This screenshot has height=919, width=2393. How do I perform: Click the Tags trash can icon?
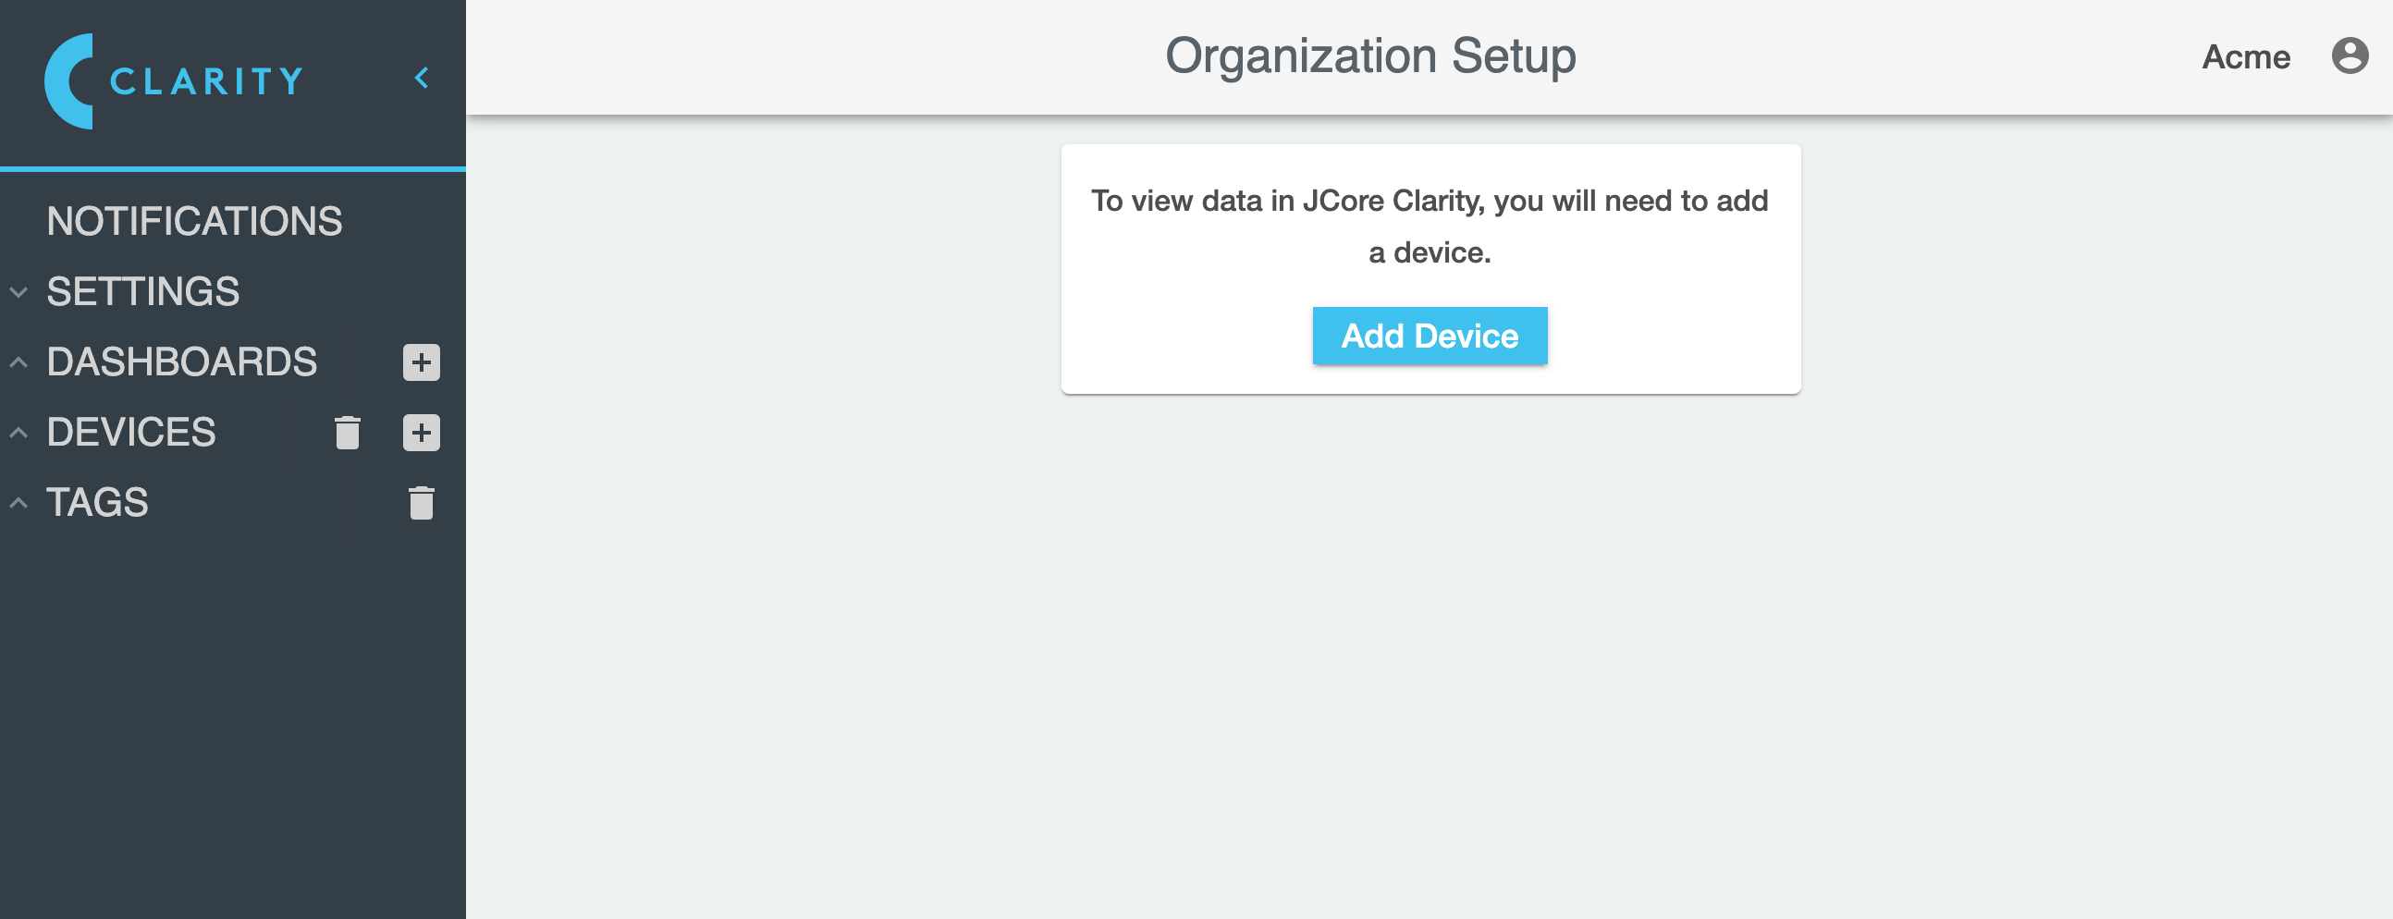click(422, 503)
